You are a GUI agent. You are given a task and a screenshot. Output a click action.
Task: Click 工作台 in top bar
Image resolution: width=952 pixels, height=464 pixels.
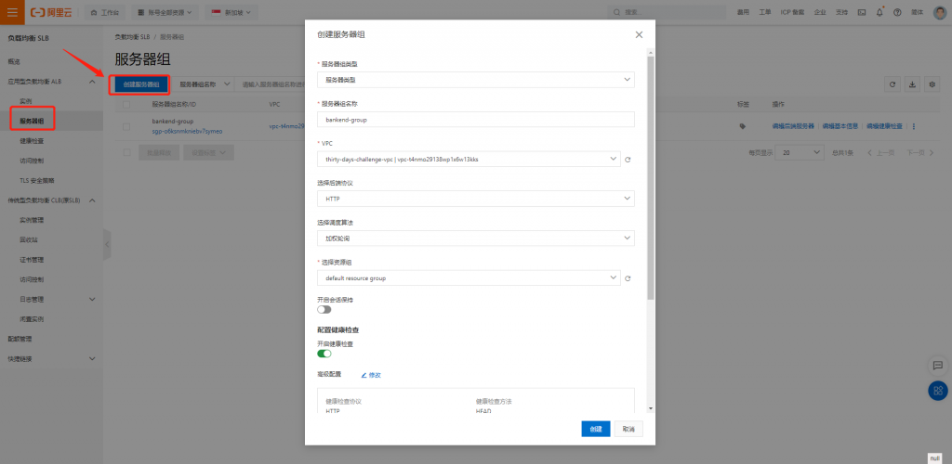104,12
